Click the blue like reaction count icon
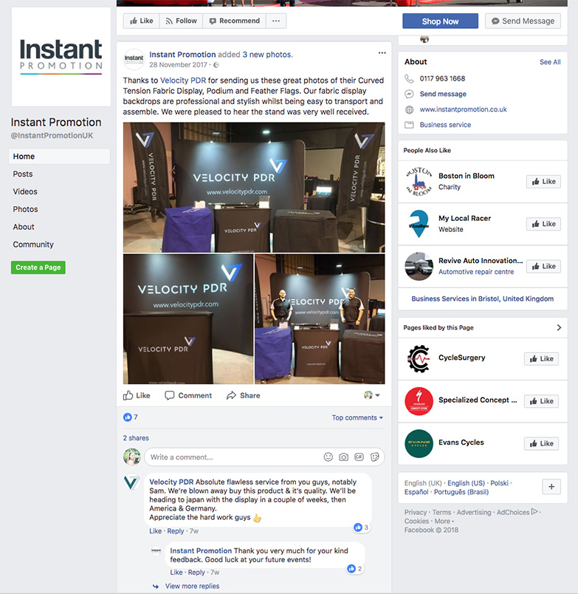578x594 pixels. click(x=128, y=417)
